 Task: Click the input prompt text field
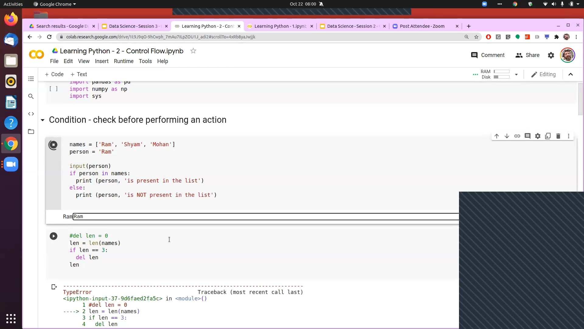(x=266, y=217)
